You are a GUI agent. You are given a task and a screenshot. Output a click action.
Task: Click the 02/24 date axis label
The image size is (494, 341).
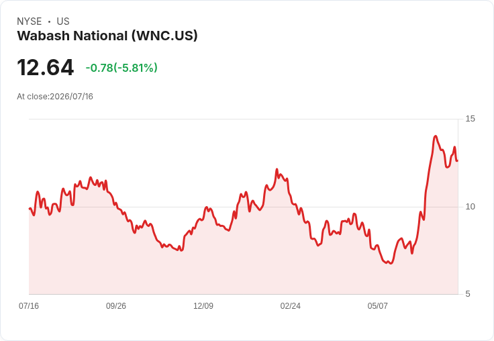click(290, 306)
